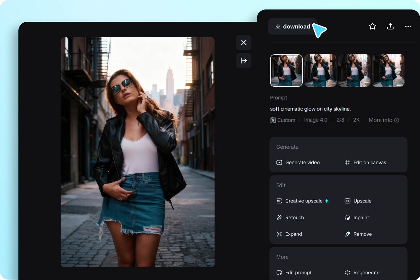The width and height of the screenshot is (420, 280).
Task: Click Generate video
Action: pos(298,163)
